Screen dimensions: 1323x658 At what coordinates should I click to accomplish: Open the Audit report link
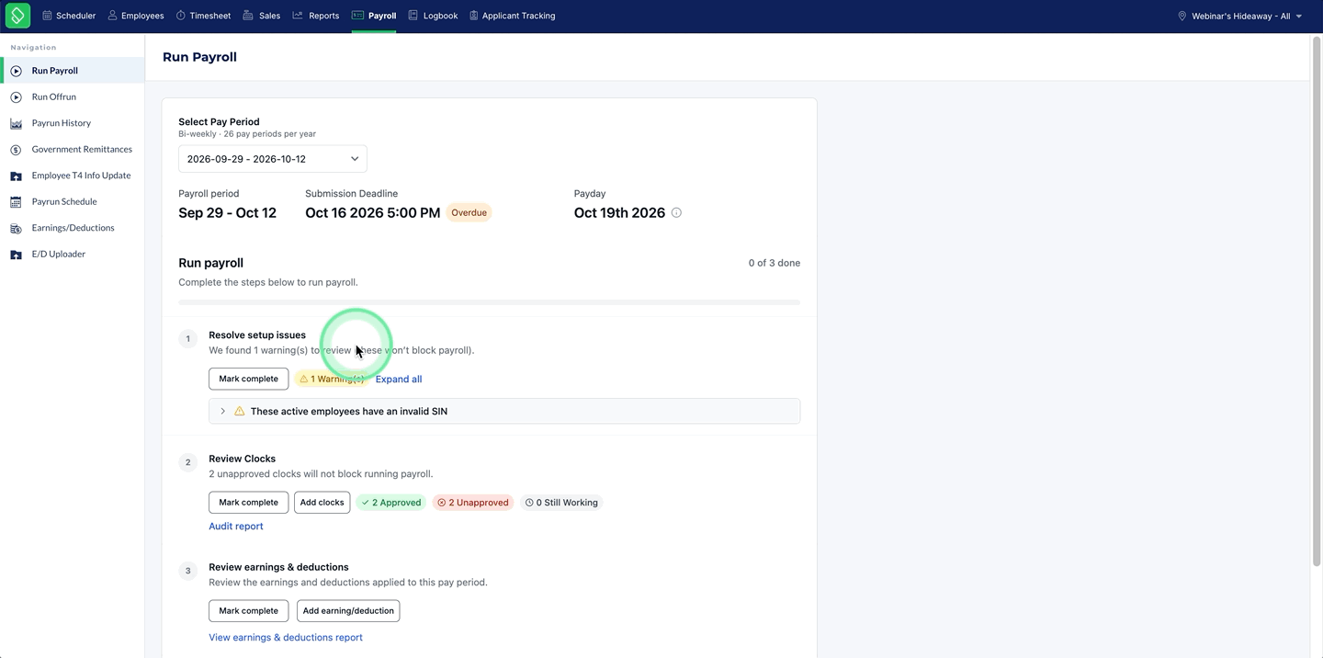[x=236, y=527]
